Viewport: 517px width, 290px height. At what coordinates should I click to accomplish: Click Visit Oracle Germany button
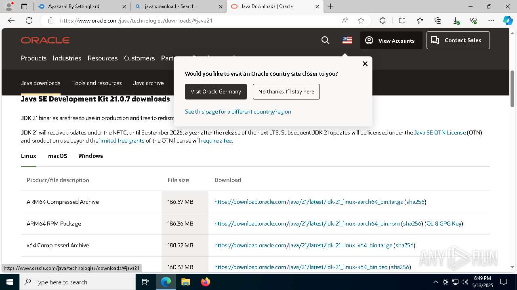pyautogui.click(x=216, y=91)
